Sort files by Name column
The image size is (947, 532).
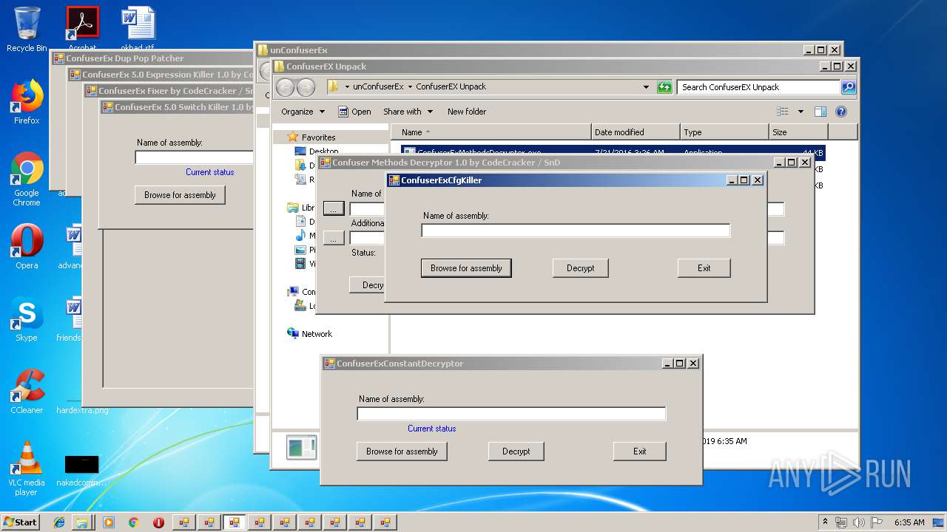493,132
